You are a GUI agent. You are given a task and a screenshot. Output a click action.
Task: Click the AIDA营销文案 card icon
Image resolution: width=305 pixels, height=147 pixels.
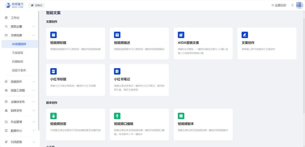(181, 35)
